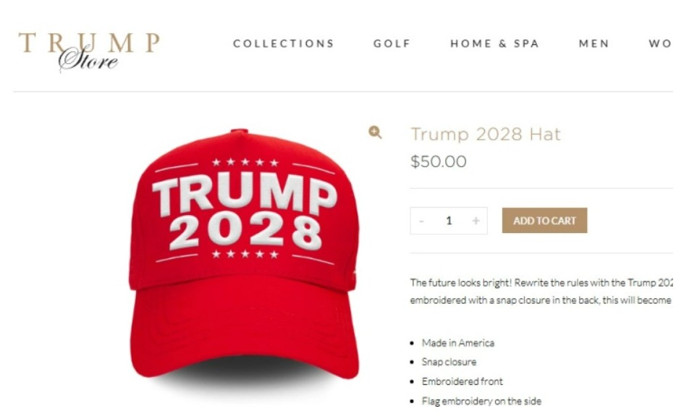The image size is (697, 419).
Task: Click the $50.00 price text
Action: tap(439, 161)
